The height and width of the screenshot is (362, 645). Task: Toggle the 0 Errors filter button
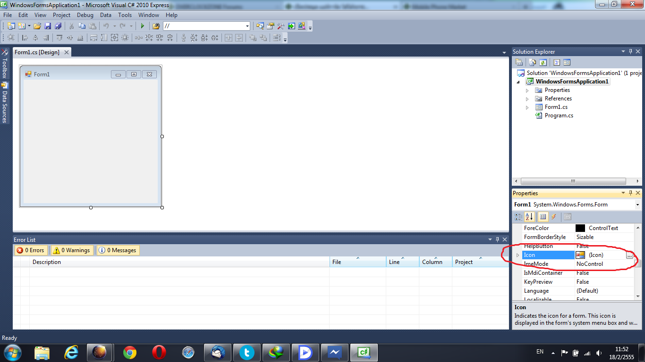click(31, 250)
